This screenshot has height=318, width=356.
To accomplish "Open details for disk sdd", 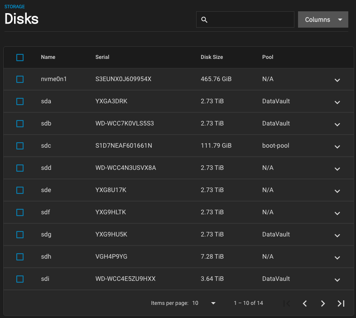I will (x=337, y=169).
